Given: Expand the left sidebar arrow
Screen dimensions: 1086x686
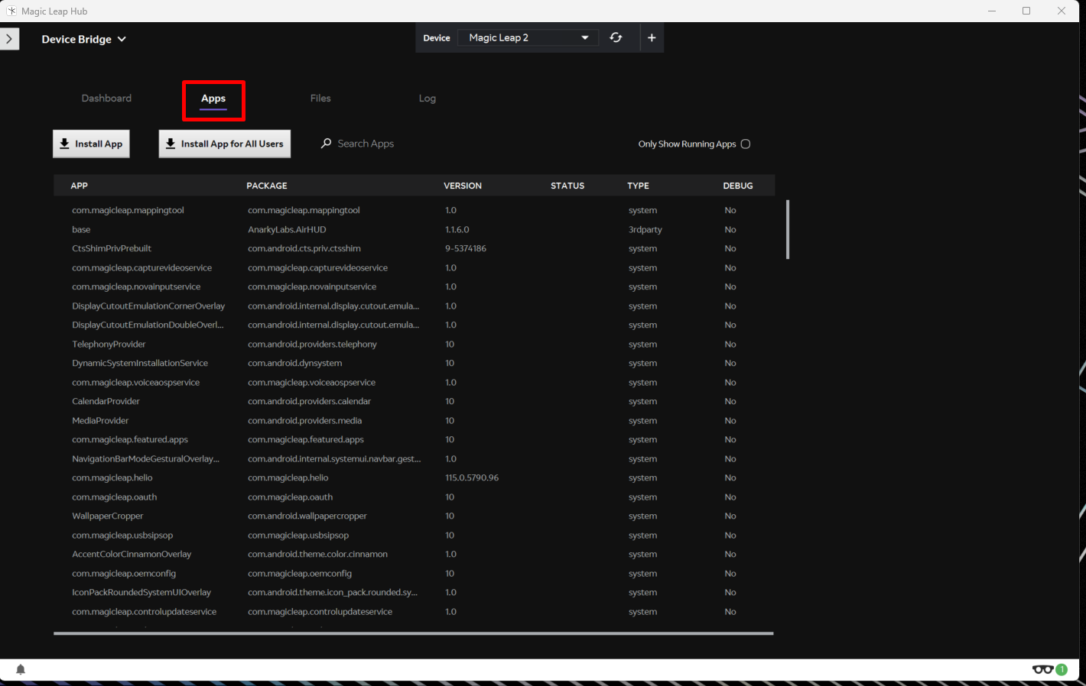Looking at the screenshot, I should [x=9, y=39].
